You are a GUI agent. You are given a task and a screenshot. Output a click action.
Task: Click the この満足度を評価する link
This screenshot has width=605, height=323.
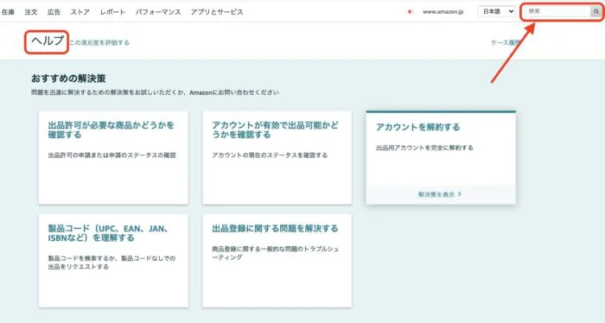(99, 42)
